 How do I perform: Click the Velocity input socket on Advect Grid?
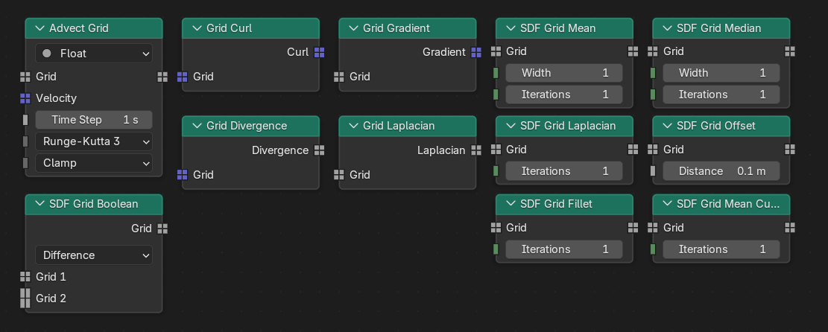(25, 98)
